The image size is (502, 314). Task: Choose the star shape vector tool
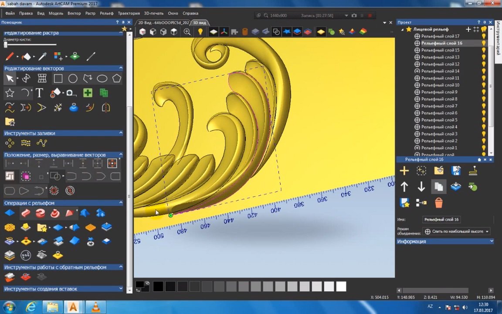10,93
